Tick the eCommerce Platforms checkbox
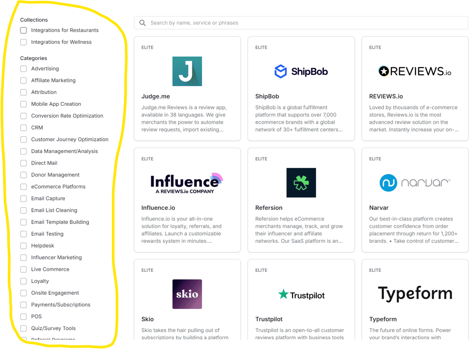 23,187
